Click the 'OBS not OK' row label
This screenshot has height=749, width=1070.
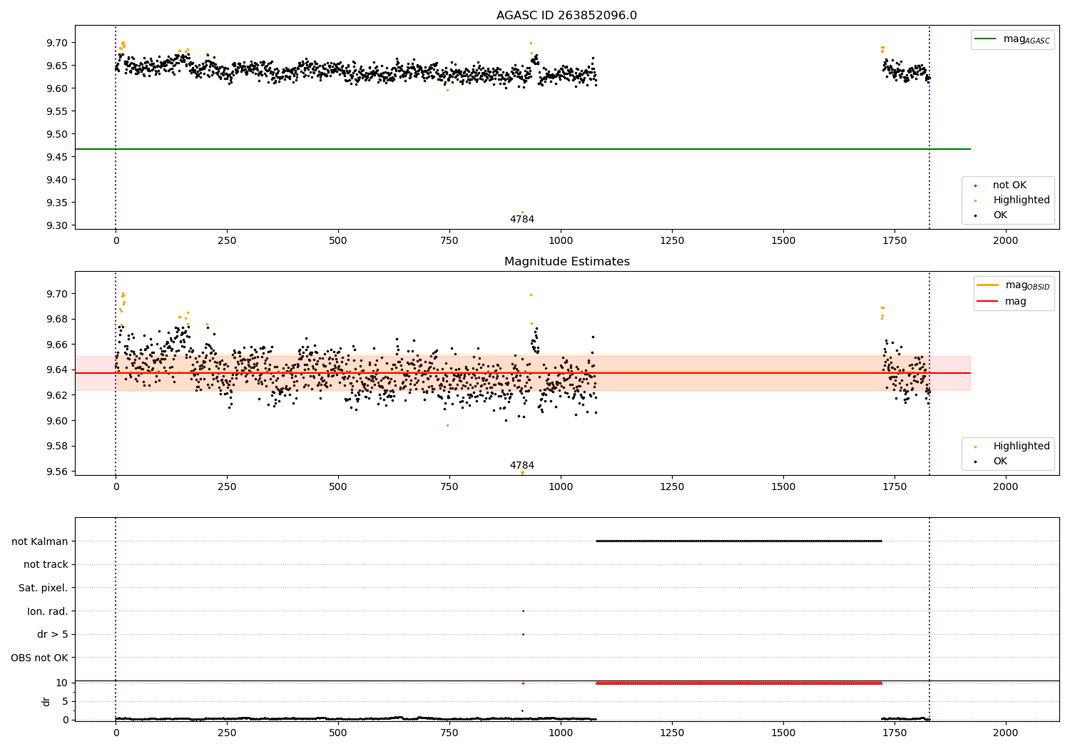(39, 658)
